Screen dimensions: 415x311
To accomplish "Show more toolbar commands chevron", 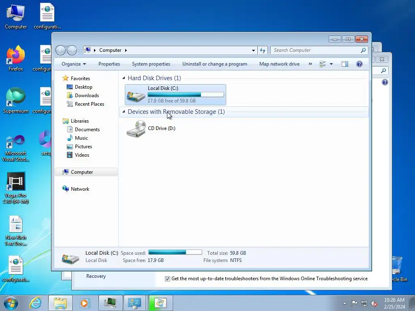I will [x=310, y=64].
